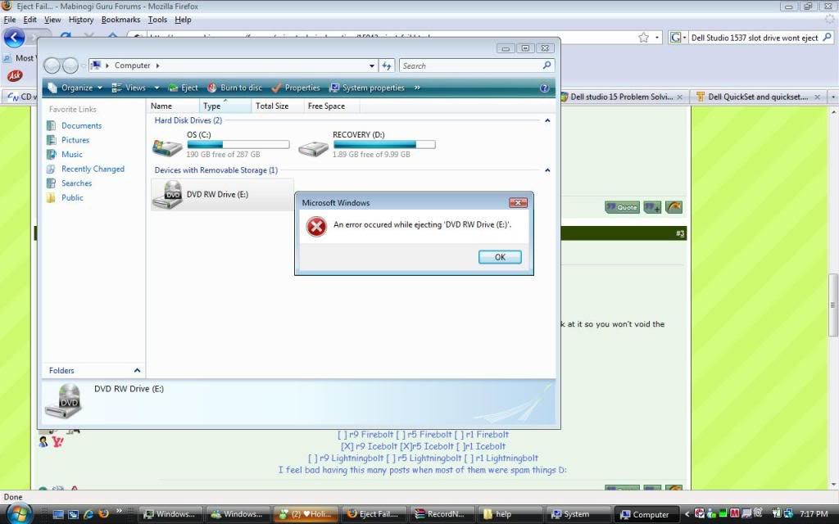Open the list all tabs dropdown

point(832,97)
